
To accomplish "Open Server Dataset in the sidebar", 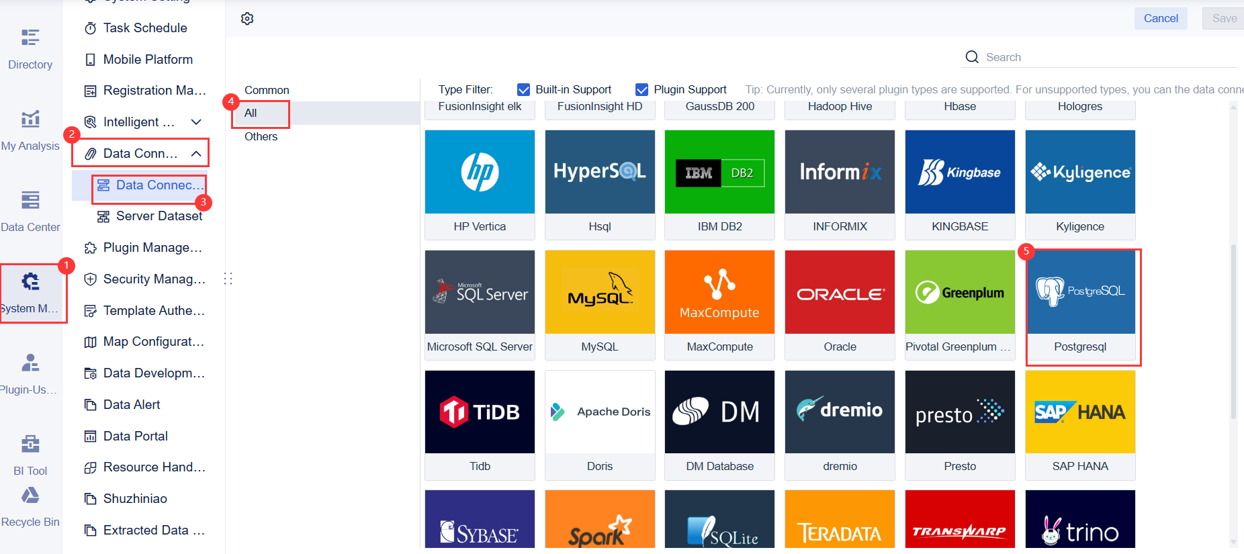I will coord(159,216).
